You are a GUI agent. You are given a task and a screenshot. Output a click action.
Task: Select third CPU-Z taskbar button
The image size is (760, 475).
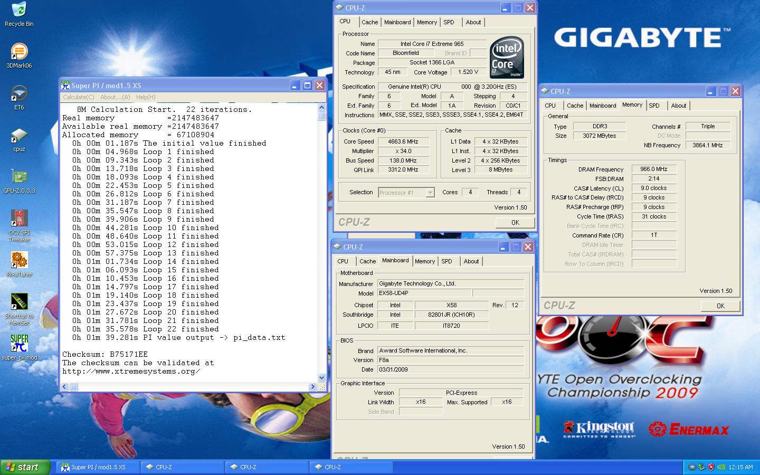click(351, 467)
